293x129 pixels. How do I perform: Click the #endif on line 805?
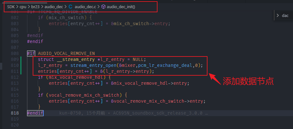pos(35,35)
